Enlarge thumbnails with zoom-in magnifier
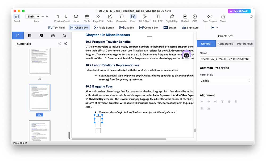266x161 pixels. (x=66, y=44)
